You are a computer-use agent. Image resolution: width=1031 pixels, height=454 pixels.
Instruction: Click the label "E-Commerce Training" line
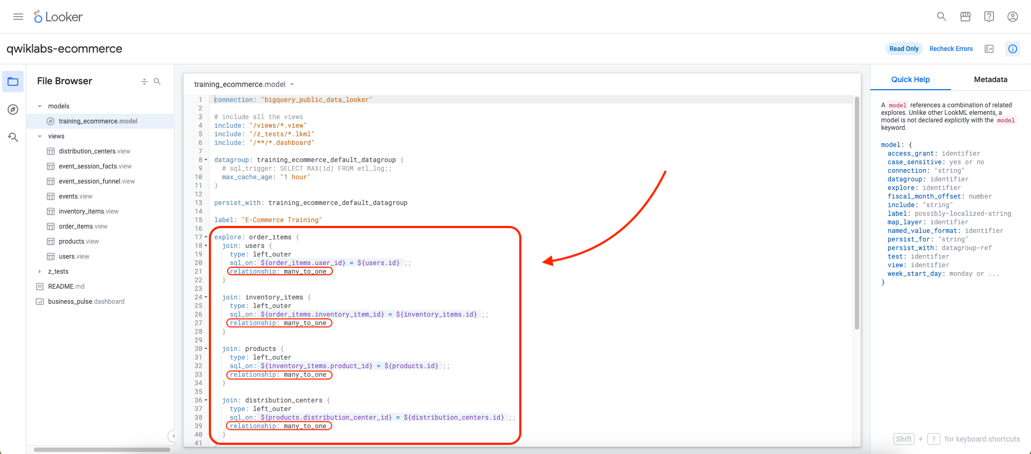pyautogui.click(x=268, y=220)
